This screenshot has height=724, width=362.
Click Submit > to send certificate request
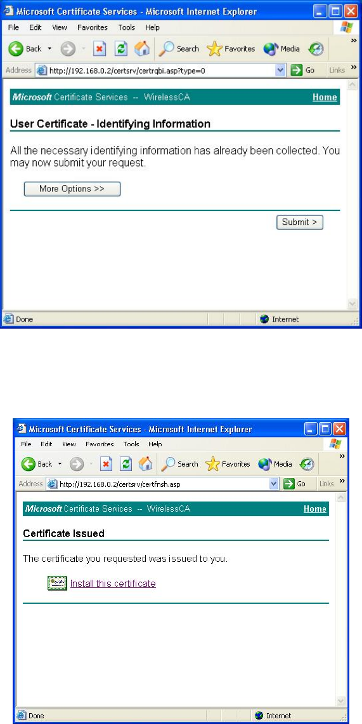(x=300, y=222)
